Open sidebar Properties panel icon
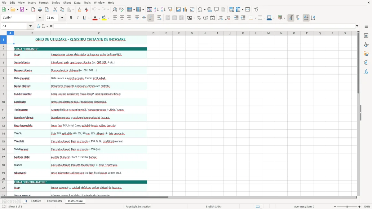372x209 pixels. [x=366, y=36]
